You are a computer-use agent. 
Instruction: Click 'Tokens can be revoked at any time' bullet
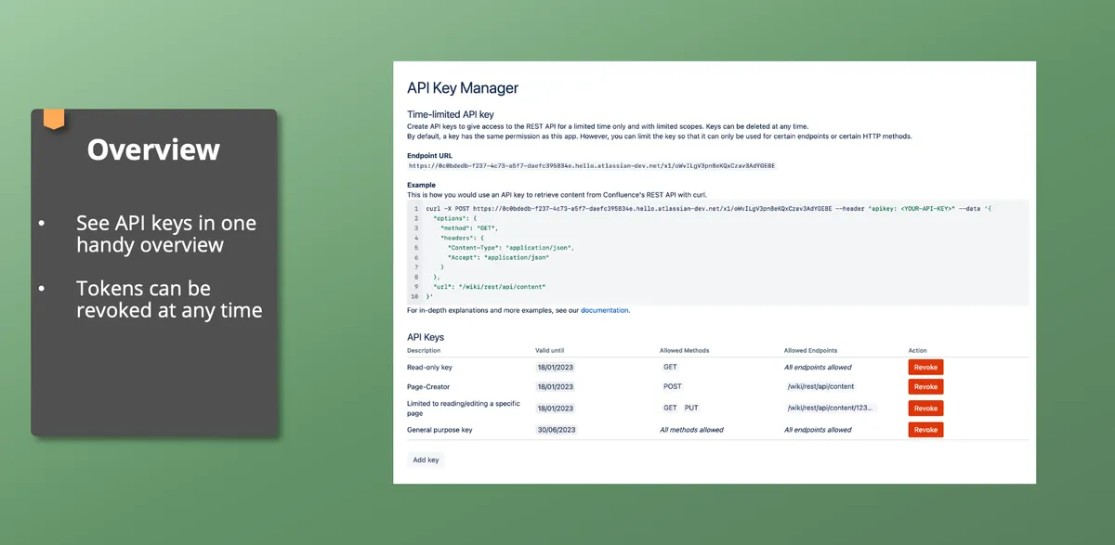tap(169, 299)
